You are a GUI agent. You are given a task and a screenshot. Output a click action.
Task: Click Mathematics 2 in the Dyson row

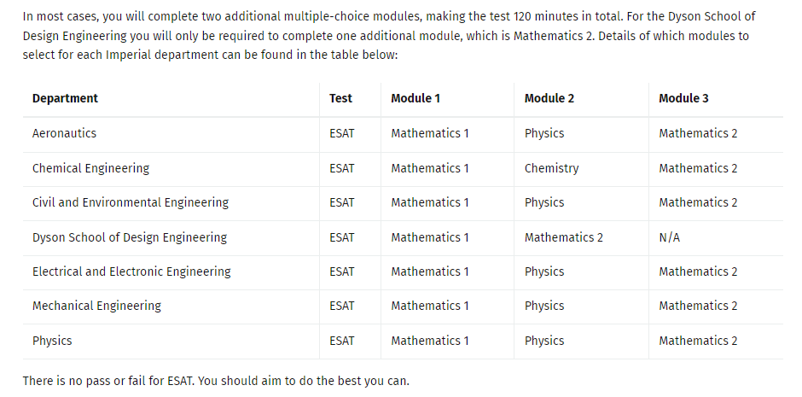[564, 237]
